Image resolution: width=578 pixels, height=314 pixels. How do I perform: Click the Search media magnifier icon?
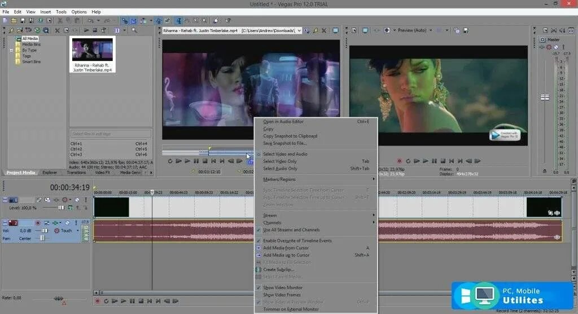coord(134,30)
